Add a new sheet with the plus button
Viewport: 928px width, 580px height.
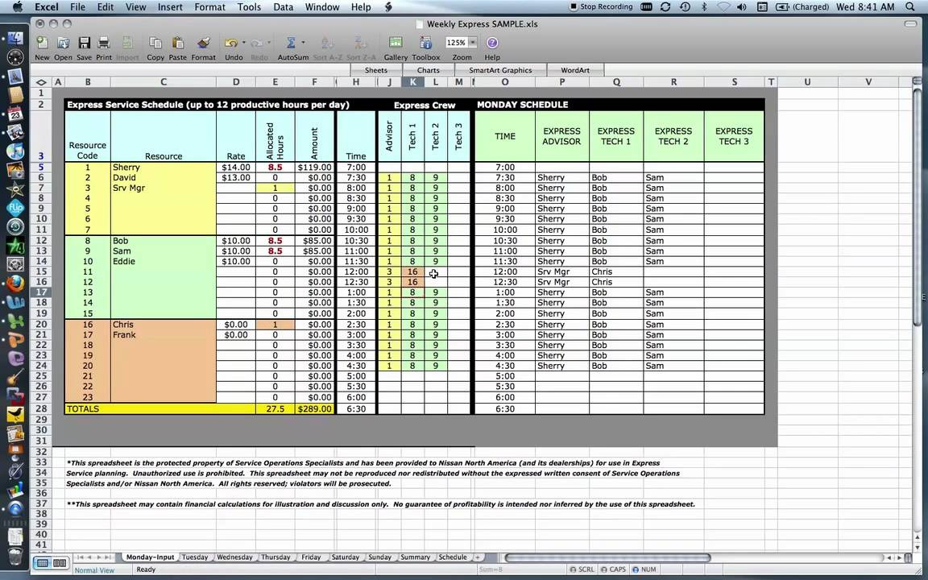coord(476,557)
